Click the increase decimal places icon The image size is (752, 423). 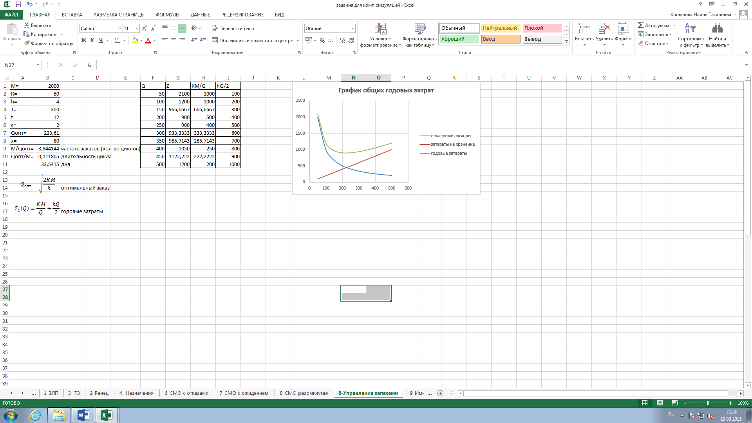click(343, 40)
